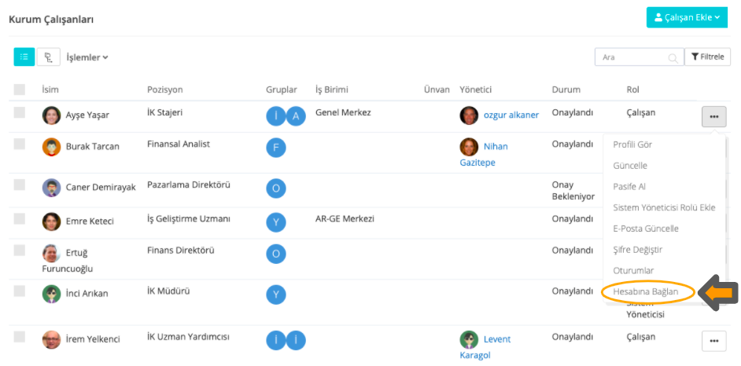Click the 'Ara' search input field
This screenshot has height=366, width=741.
632,57
